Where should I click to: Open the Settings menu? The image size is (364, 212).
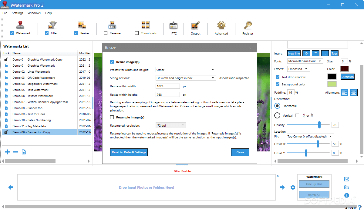(18, 13)
